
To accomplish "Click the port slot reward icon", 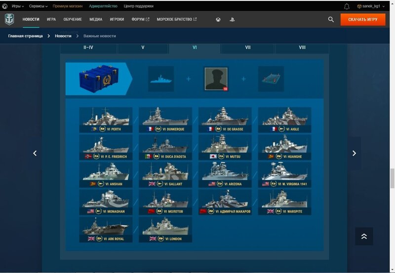I will (271, 79).
